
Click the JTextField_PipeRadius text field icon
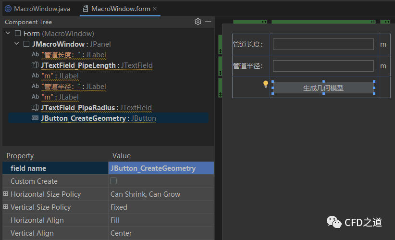pos(35,108)
